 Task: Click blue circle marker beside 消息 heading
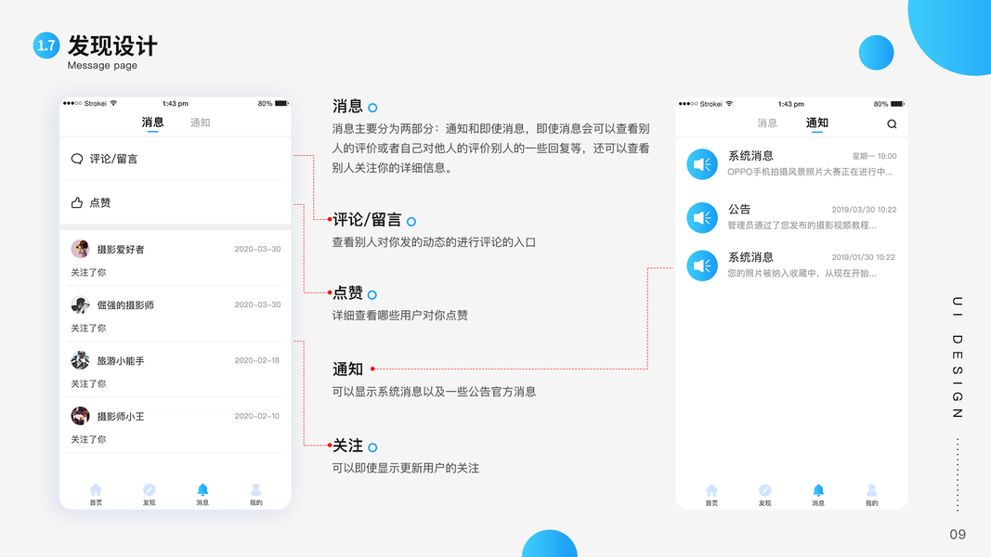tap(372, 108)
